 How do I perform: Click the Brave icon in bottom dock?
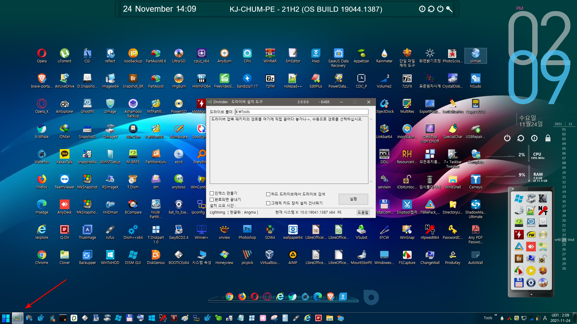pos(330,297)
